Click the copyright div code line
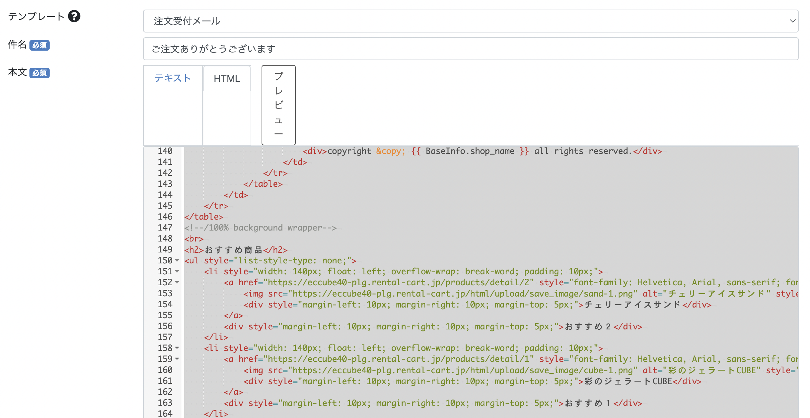 (x=482, y=151)
